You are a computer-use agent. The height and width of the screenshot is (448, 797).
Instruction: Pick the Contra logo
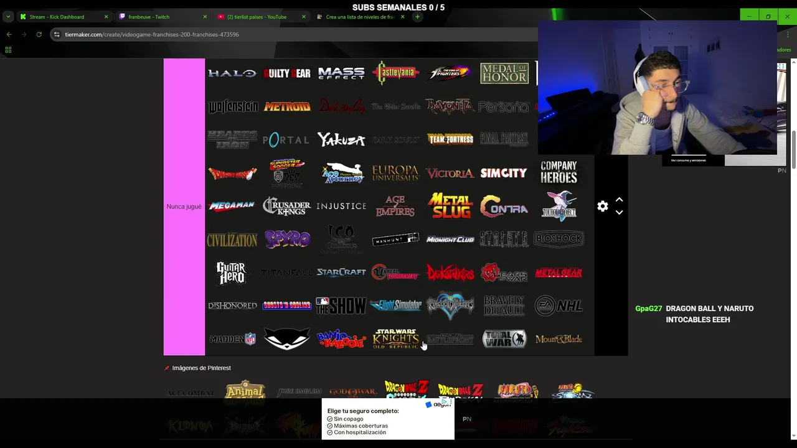[x=504, y=207]
